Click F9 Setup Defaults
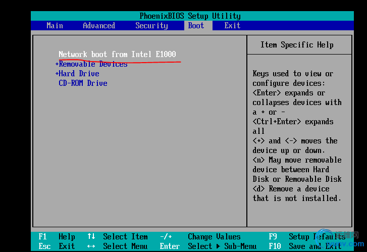The image size is (367, 252). 307,236
